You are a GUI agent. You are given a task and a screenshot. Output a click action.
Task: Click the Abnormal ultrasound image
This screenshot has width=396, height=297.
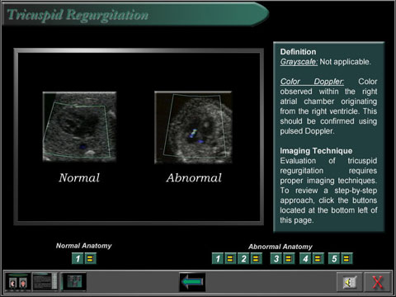coord(193,127)
